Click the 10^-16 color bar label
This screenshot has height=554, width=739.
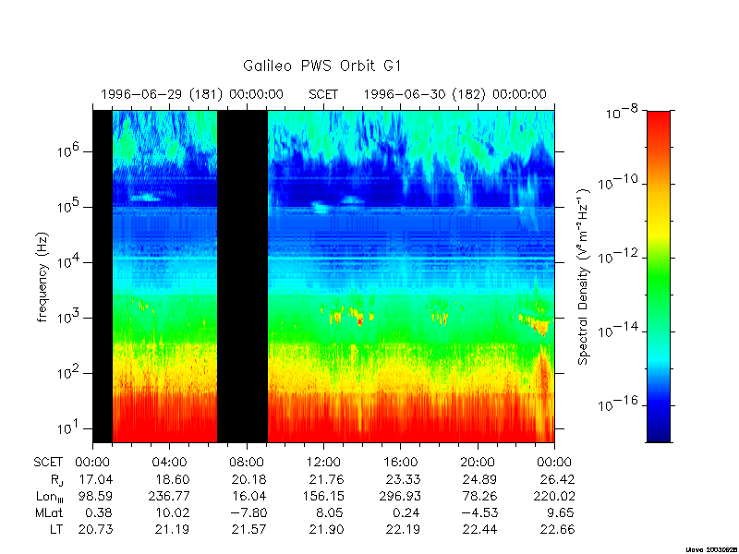(x=618, y=403)
